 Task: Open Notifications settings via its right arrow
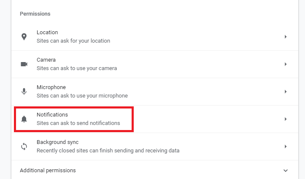pos(286,119)
